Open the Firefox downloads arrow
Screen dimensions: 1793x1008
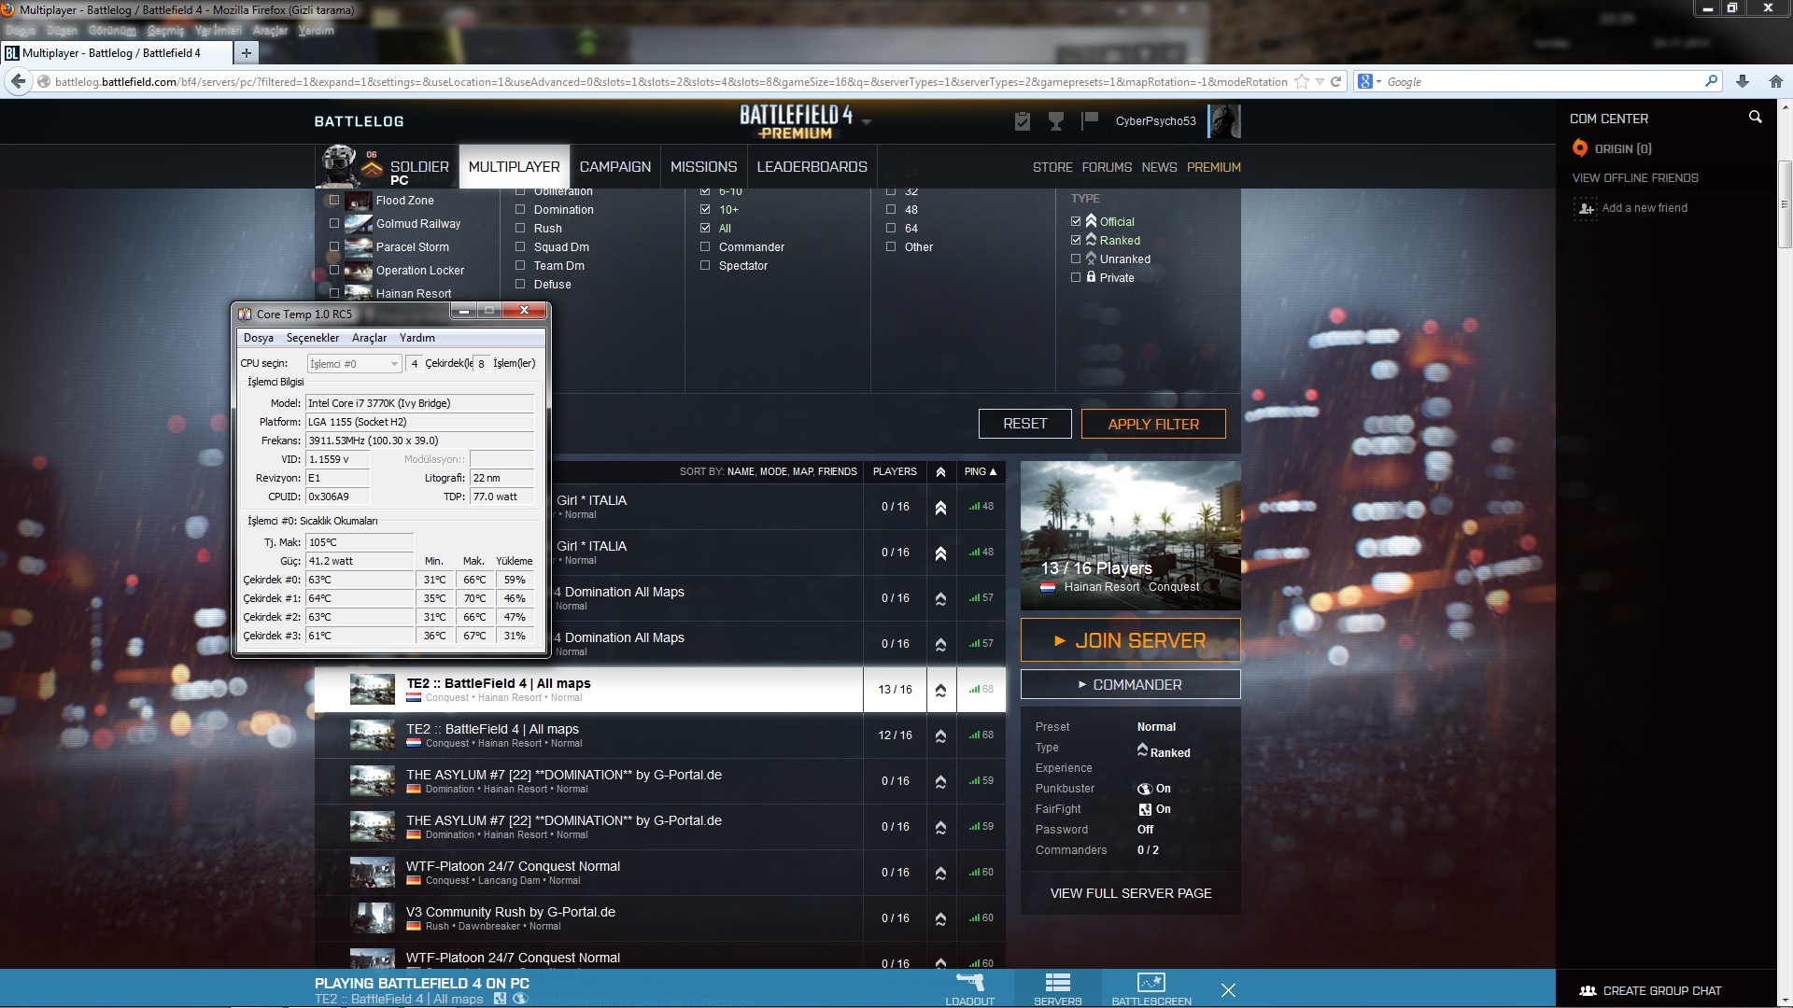point(1743,82)
